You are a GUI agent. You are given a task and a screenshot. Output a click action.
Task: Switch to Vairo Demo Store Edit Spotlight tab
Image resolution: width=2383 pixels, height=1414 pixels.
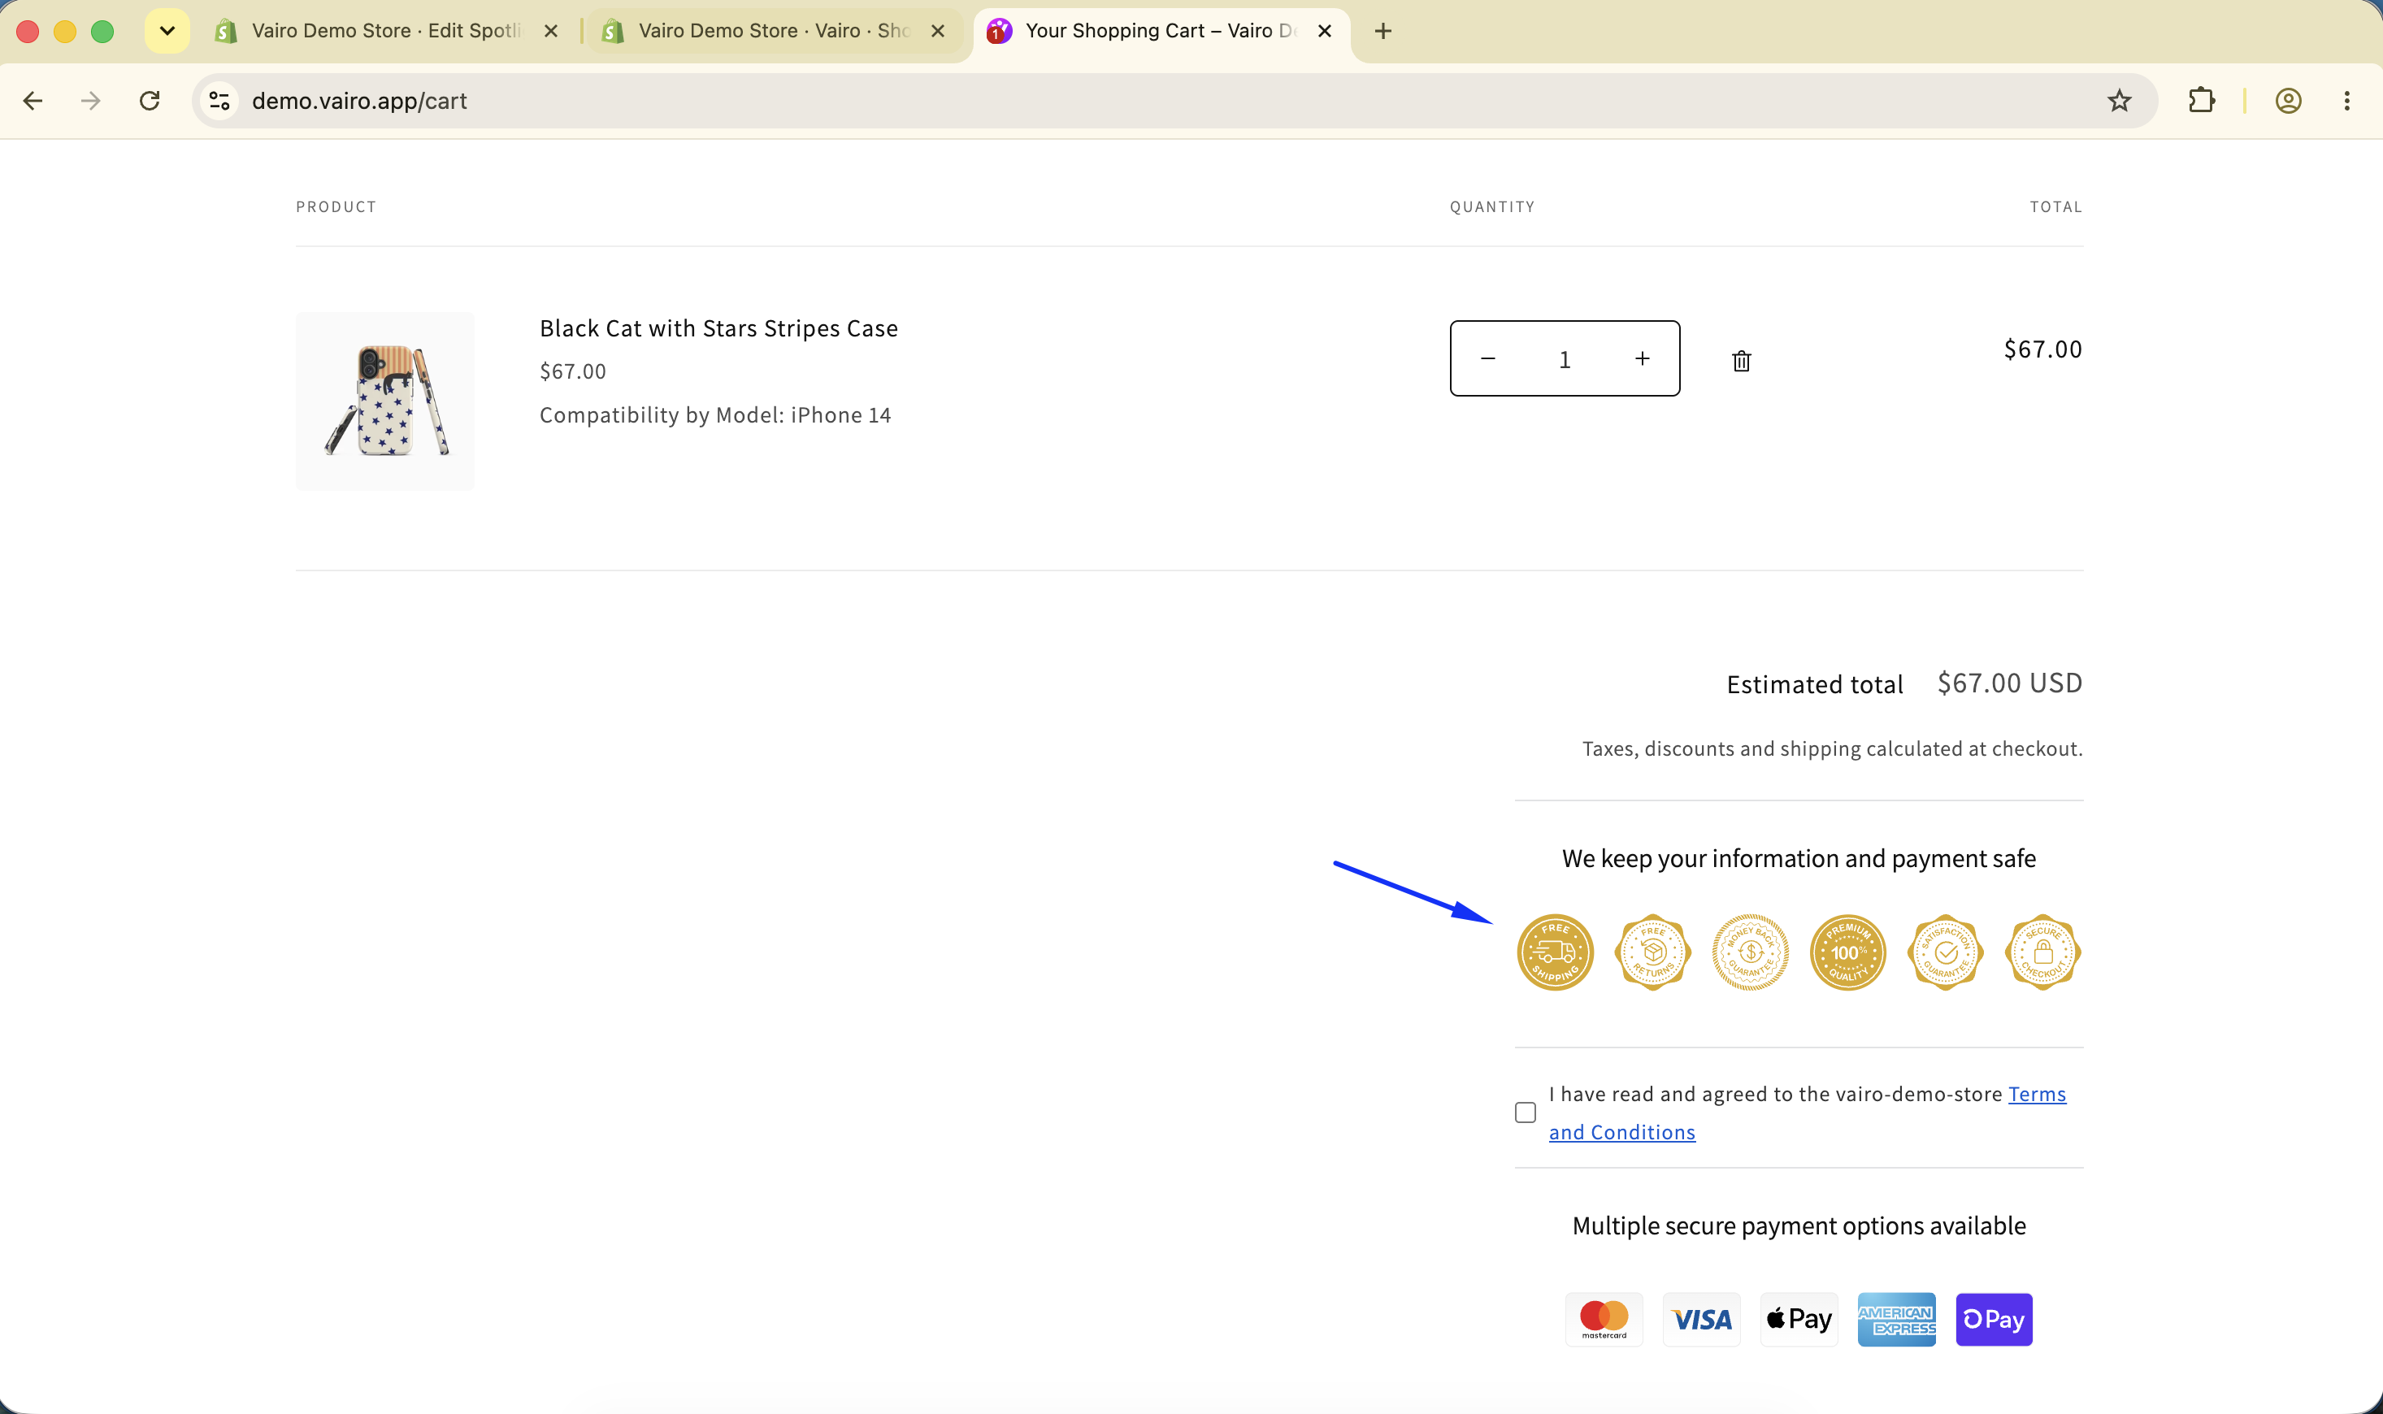point(385,32)
